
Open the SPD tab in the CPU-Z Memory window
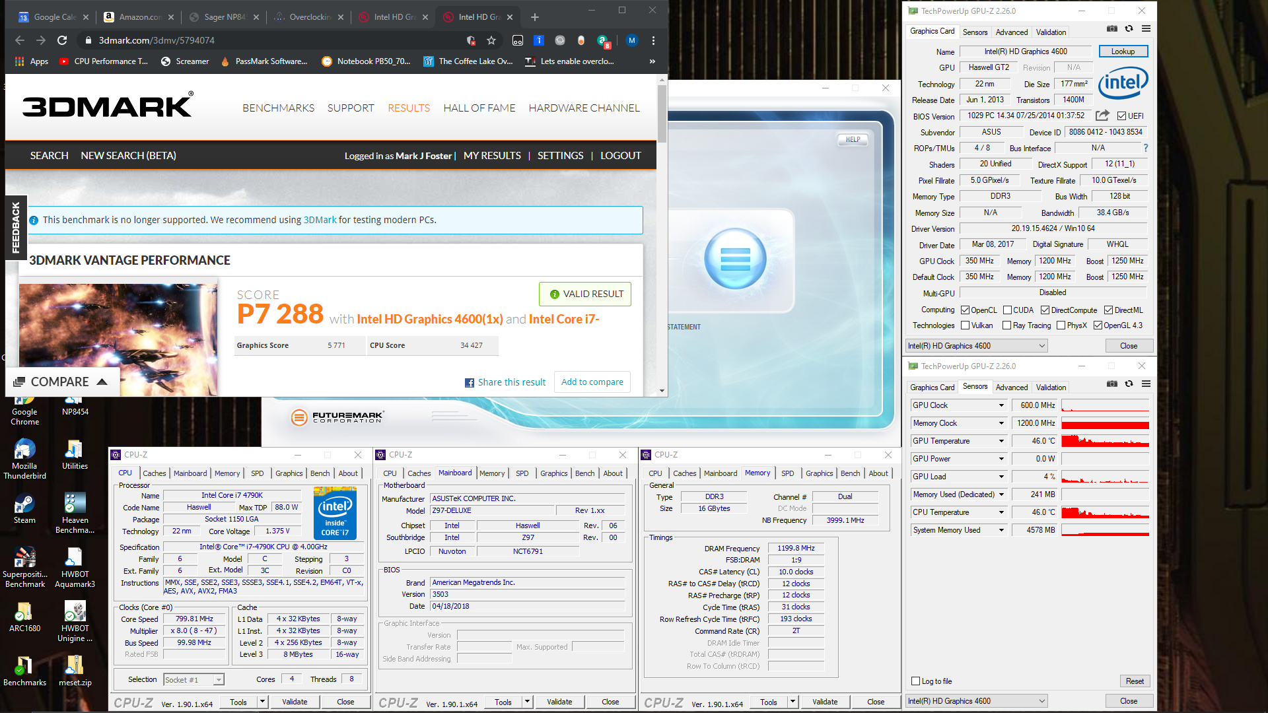tap(787, 473)
